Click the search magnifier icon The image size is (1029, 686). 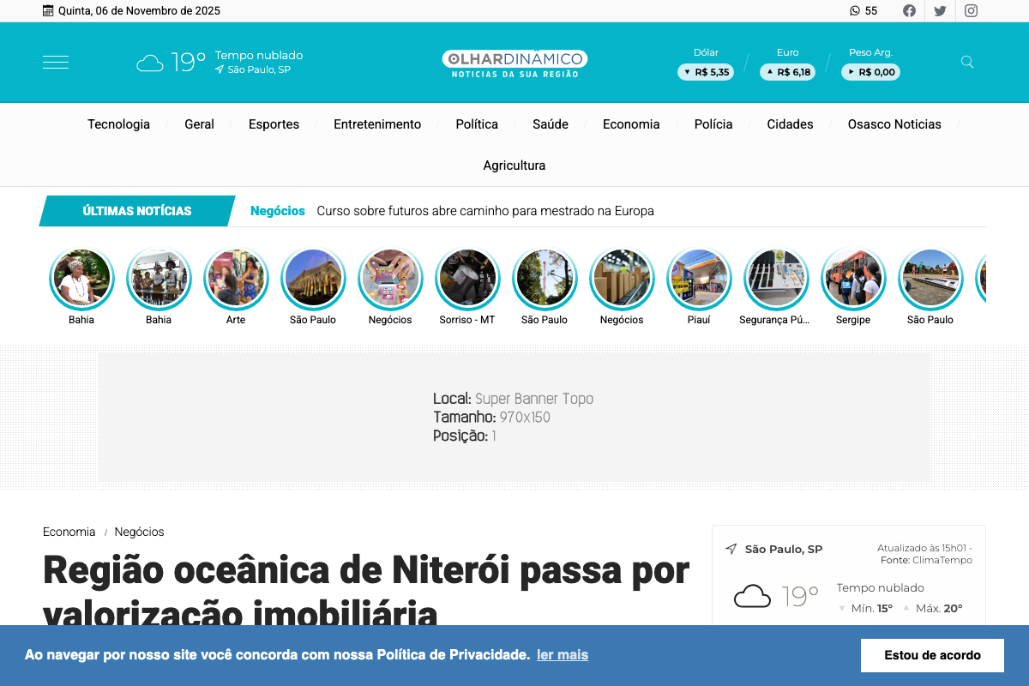[x=967, y=62]
